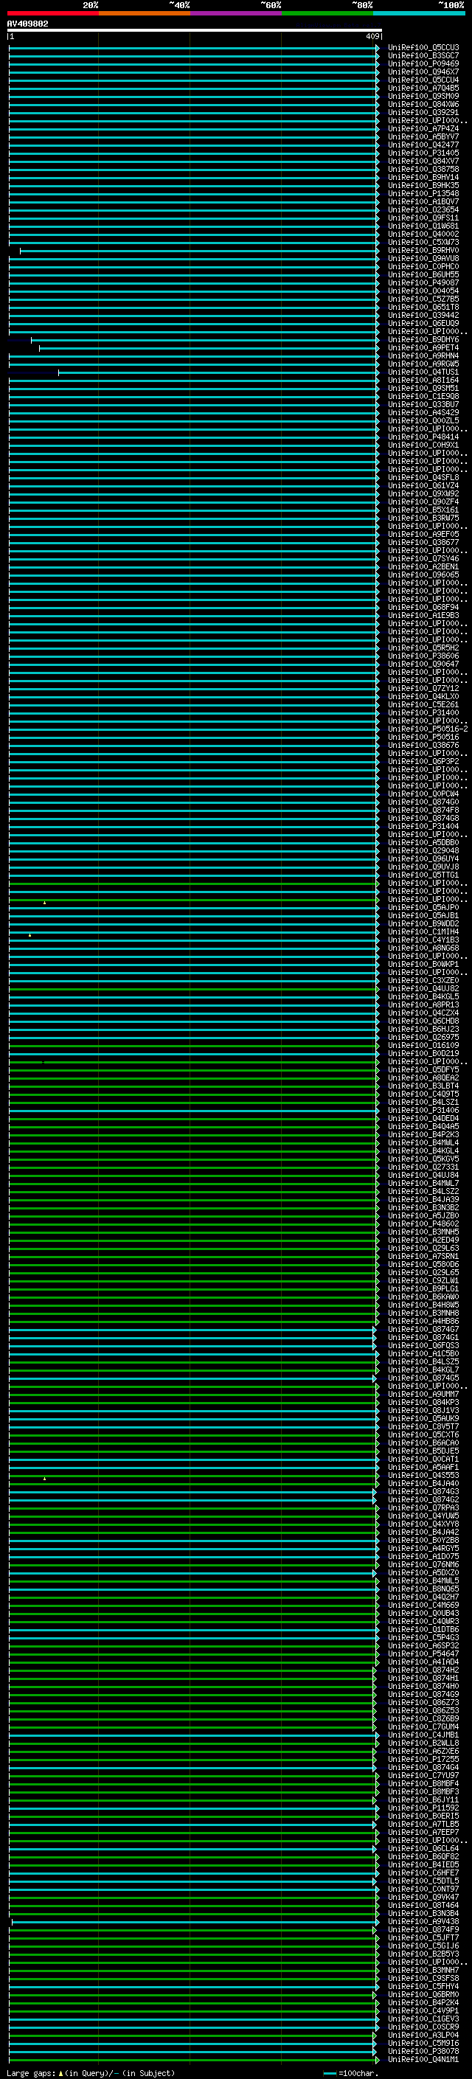Click the UniRef100_Q5AJP0 hit label
Screen dimensions: 472x2079
[423, 907]
